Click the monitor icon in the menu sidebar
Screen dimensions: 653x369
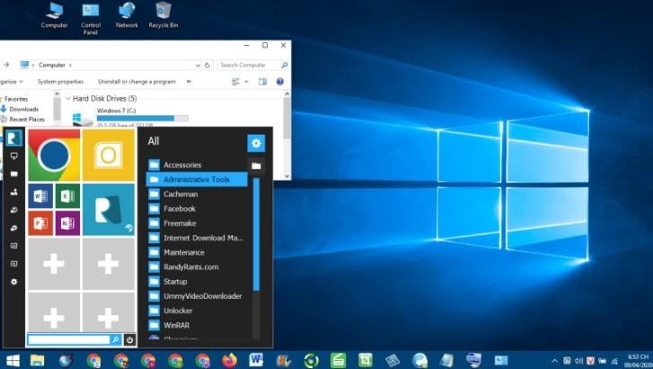[x=13, y=155]
